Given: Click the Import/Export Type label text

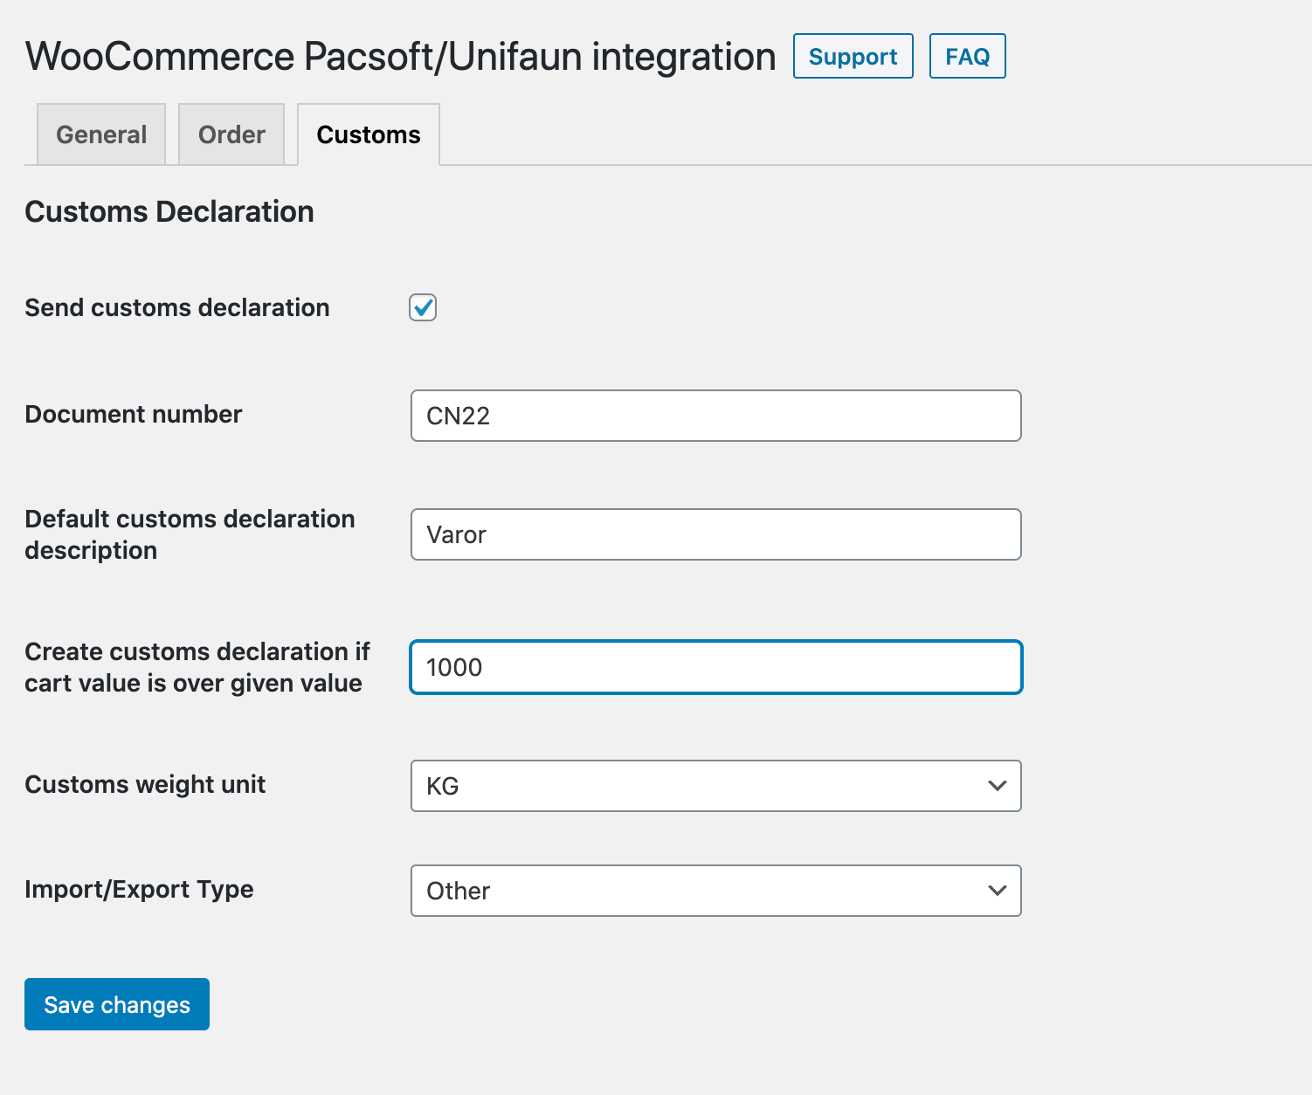Looking at the screenshot, I should [x=139, y=889].
